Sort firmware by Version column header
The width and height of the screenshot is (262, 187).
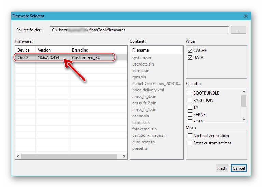44,50
